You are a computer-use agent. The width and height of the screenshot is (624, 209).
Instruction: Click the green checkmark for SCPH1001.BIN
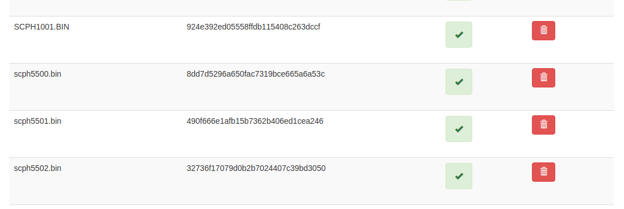click(459, 35)
